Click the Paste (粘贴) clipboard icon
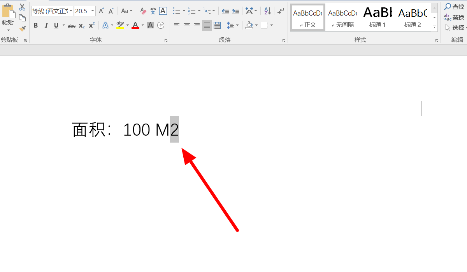 [x=9, y=11]
